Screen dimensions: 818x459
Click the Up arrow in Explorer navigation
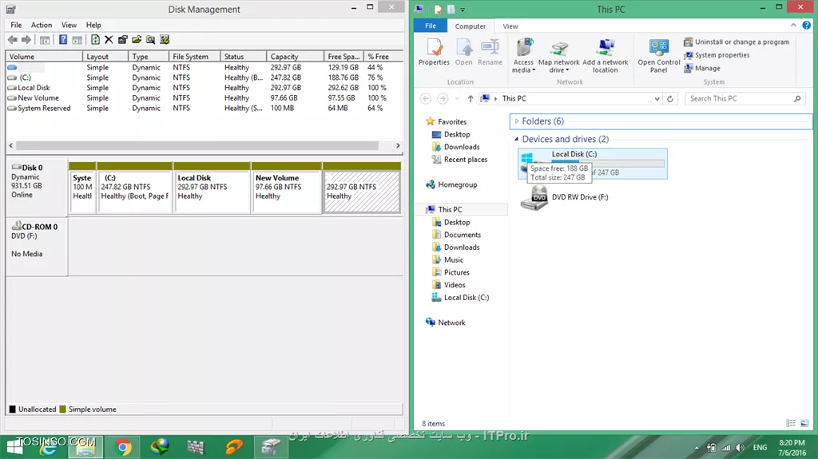[470, 98]
